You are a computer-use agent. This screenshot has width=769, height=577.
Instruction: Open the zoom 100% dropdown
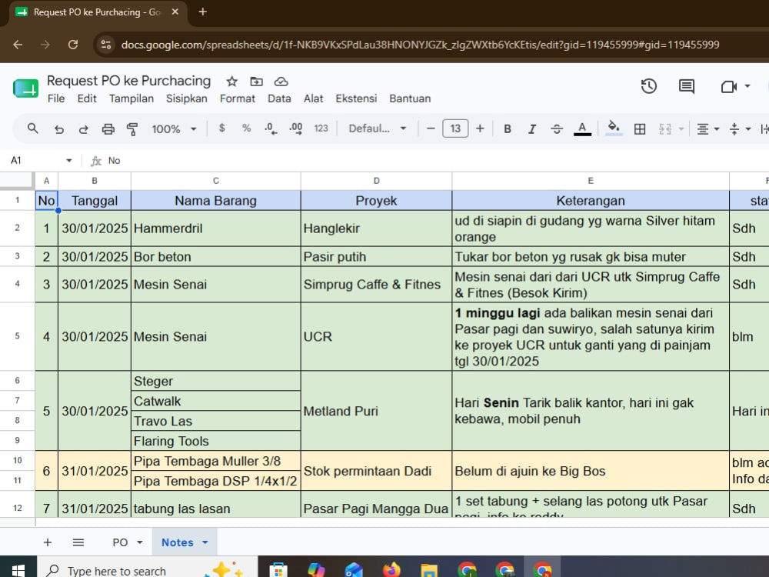click(x=174, y=129)
